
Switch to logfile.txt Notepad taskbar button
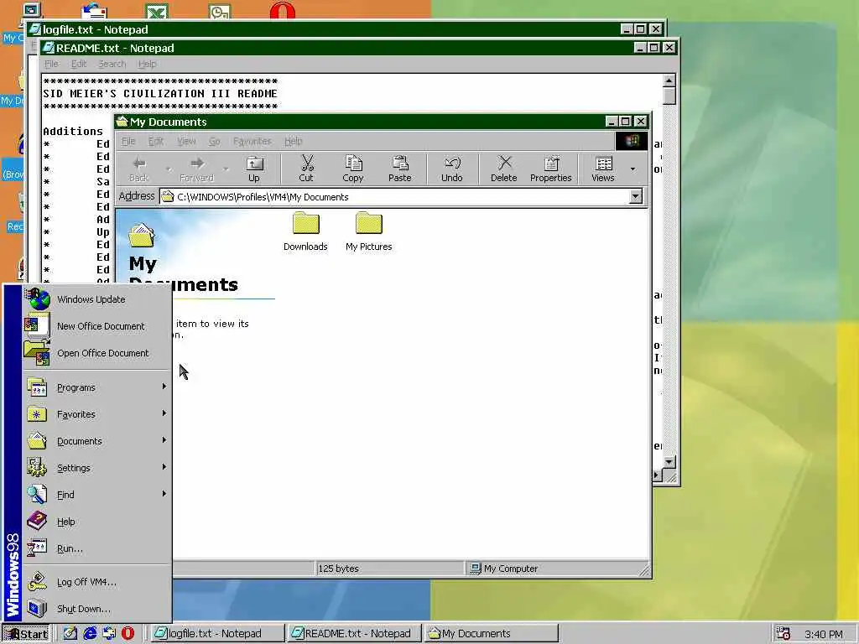[x=216, y=634]
